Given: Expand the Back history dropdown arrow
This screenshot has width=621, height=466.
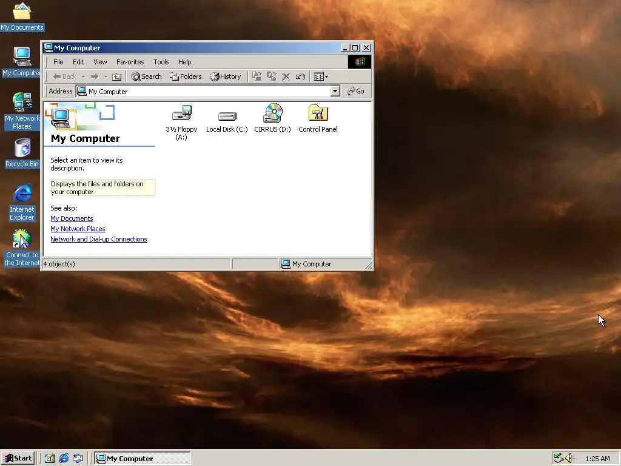Looking at the screenshot, I should click(83, 76).
